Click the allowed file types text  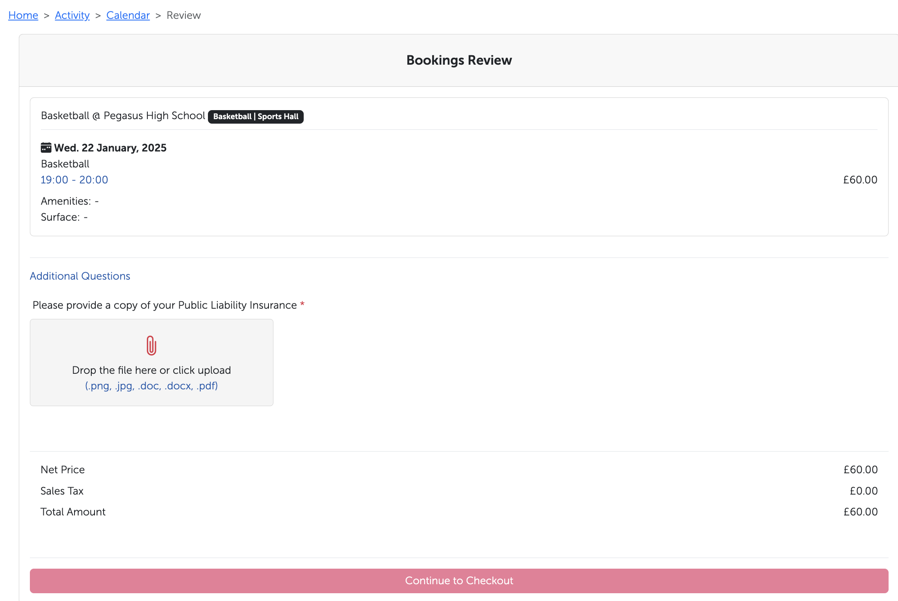click(151, 386)
